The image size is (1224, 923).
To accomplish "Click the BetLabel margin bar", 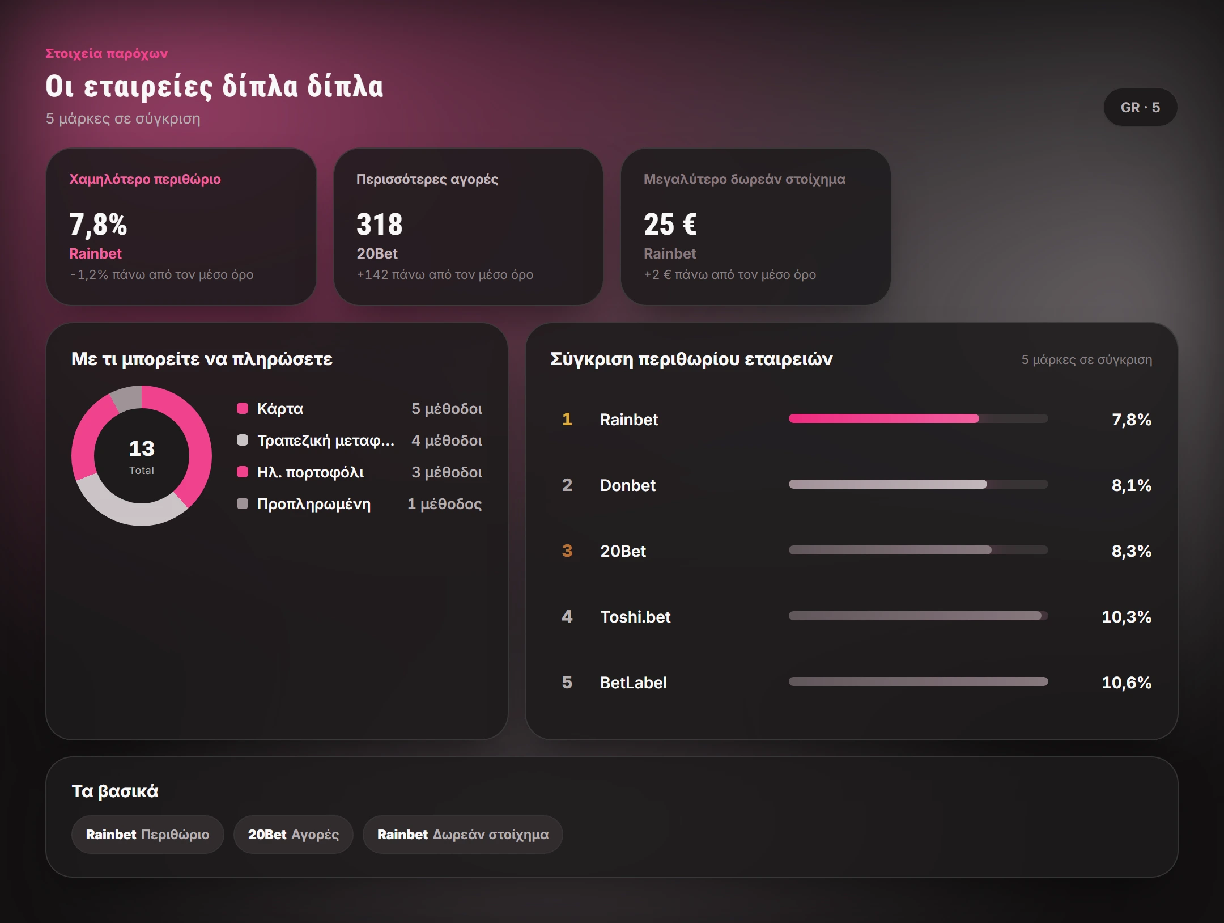I will (918, 681).
